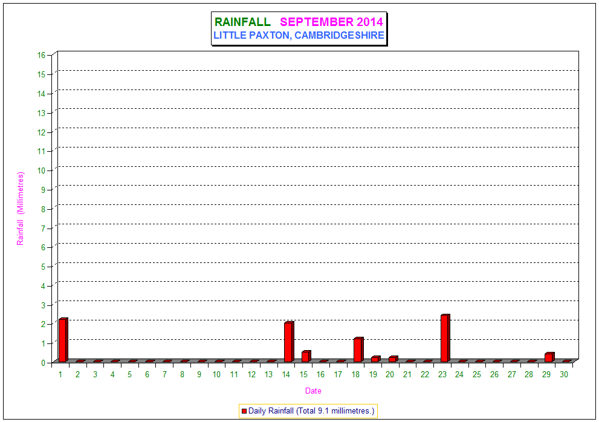Select the rainfall bar for date 14
Viewport: 599px width, 422px height.
(289, 342)
